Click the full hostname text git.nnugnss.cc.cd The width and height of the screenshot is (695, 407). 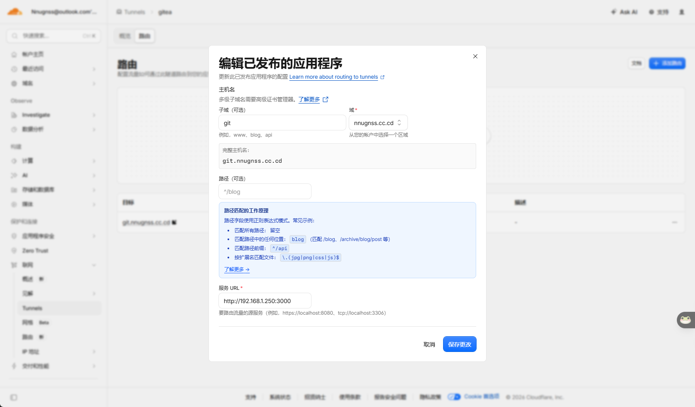[x=252, y=161]
